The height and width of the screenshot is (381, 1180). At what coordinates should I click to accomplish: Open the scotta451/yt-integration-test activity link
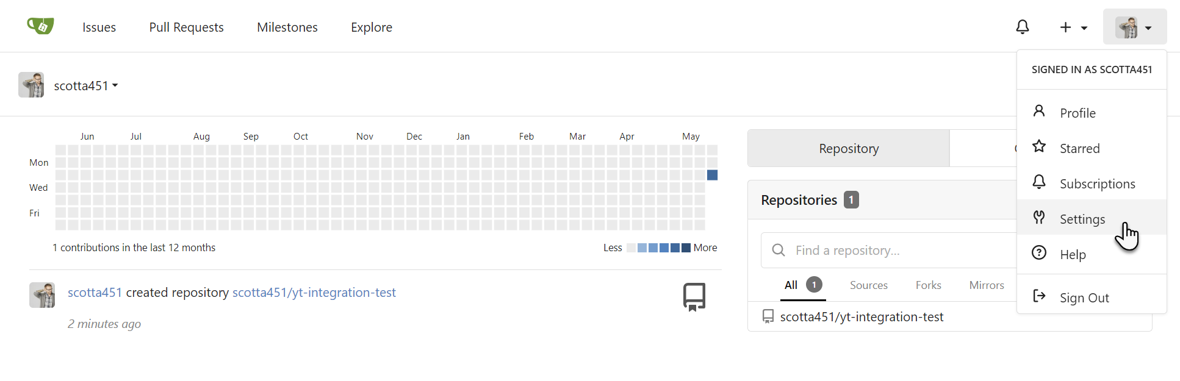tap(314, 293)
